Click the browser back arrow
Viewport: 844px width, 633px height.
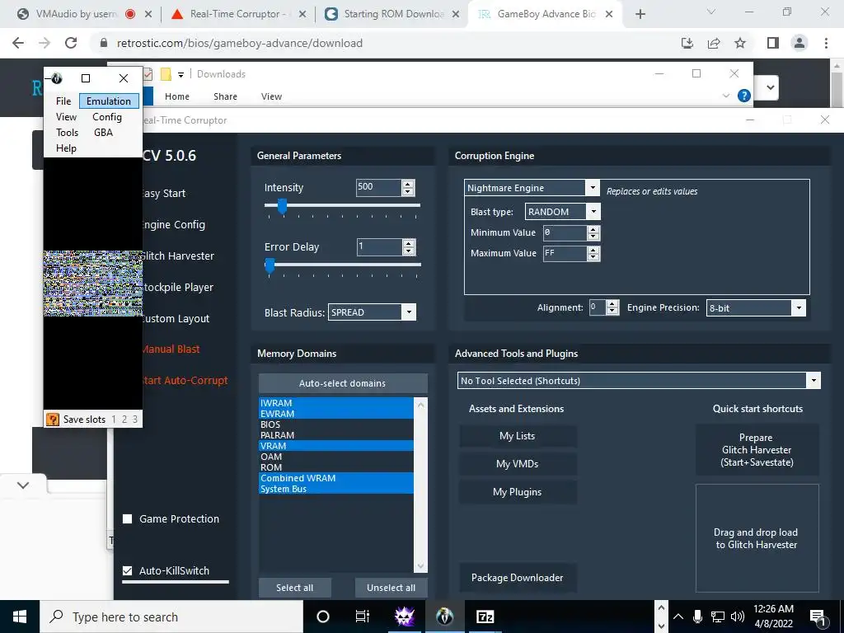click(x=18, y=43)
